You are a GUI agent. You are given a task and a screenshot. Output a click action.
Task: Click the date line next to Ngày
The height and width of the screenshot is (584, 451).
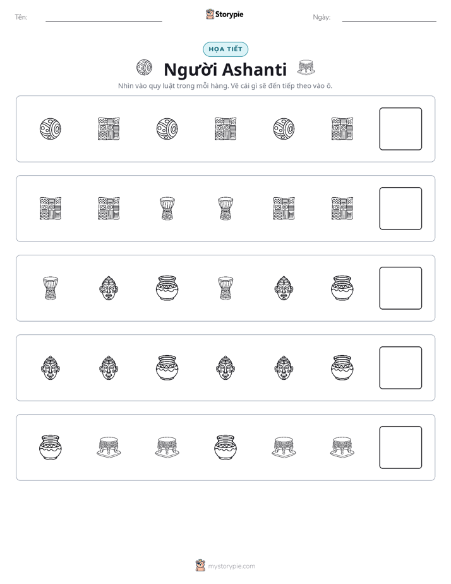coord(389,21)
